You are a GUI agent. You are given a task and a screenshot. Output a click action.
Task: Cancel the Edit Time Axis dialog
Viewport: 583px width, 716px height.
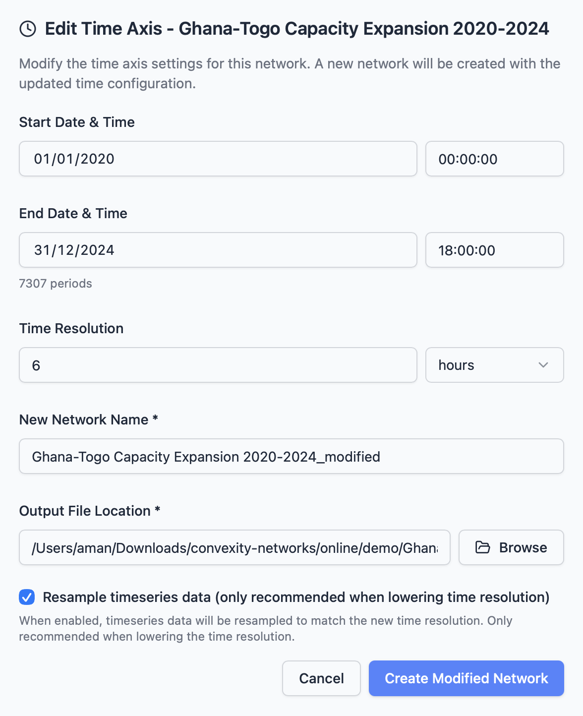pyautogui.click(x=321, y=678)
